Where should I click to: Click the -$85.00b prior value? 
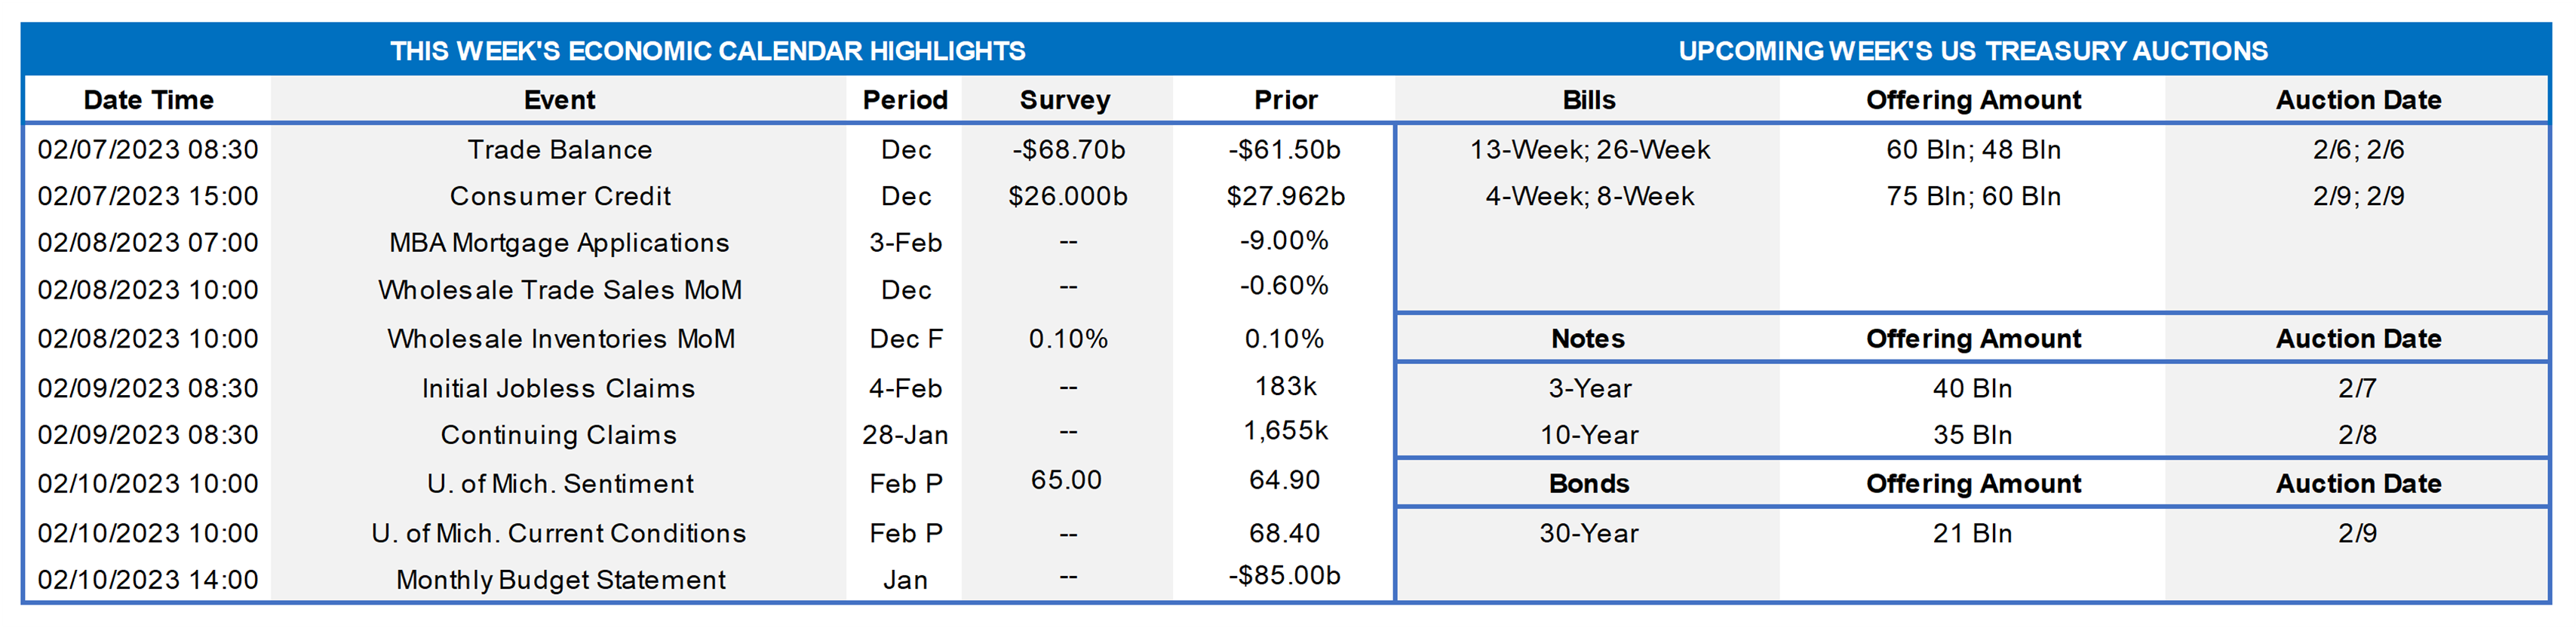coord(1284,576)
